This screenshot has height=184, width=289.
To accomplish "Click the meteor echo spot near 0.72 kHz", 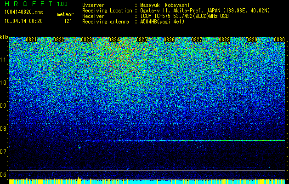I will pyautogui.click(x=79, y=147).
